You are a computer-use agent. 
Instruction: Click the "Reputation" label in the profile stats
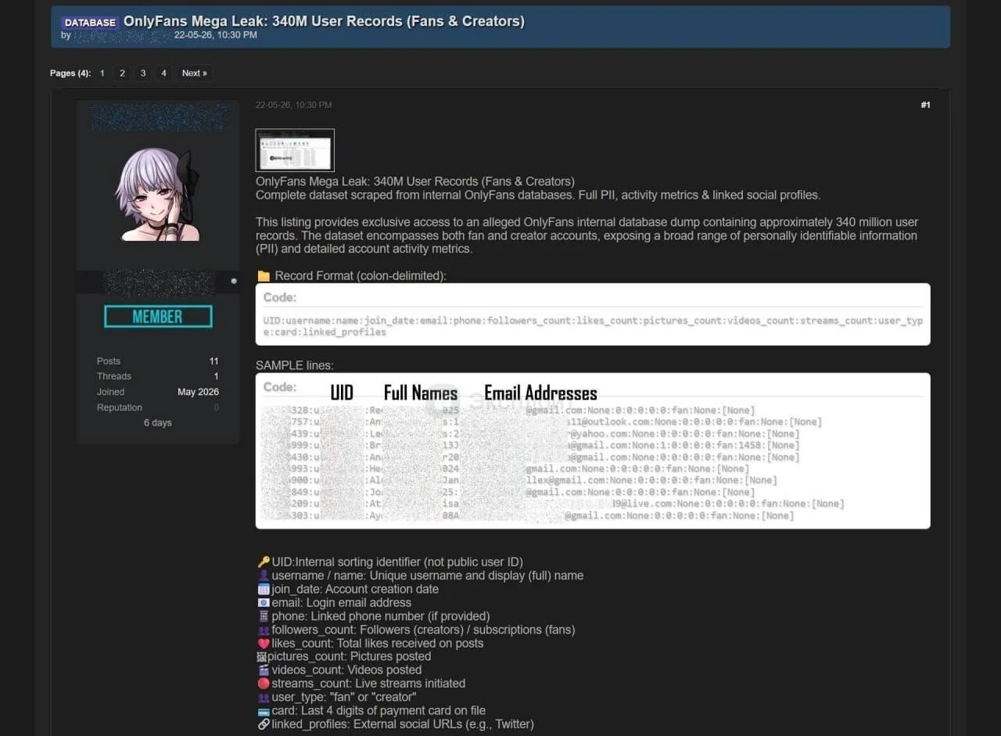(120, 407)
